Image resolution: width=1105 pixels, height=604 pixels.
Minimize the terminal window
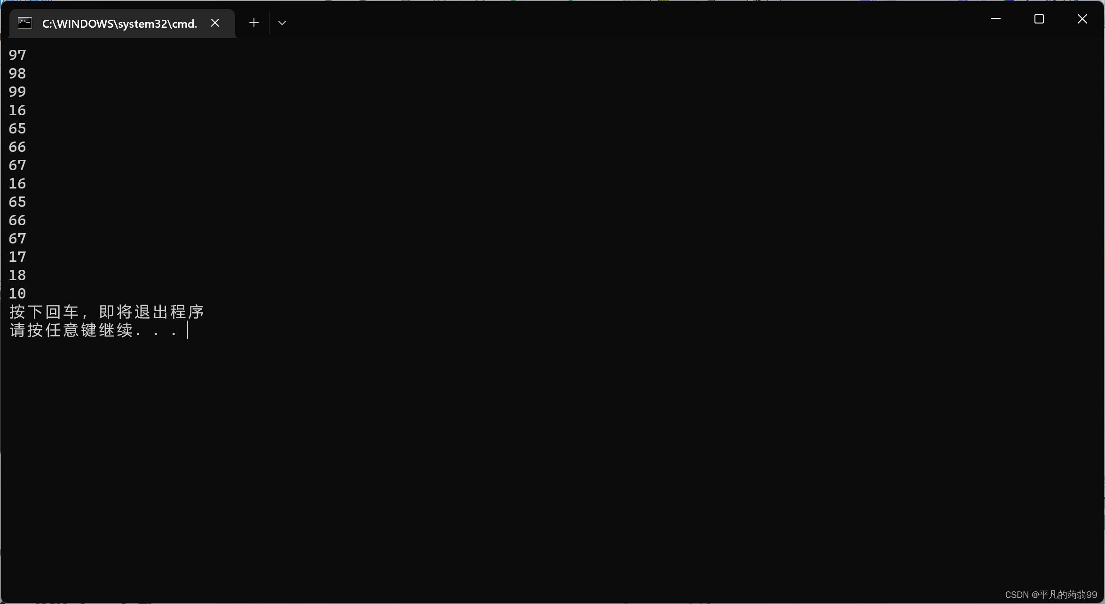point(995,19)
